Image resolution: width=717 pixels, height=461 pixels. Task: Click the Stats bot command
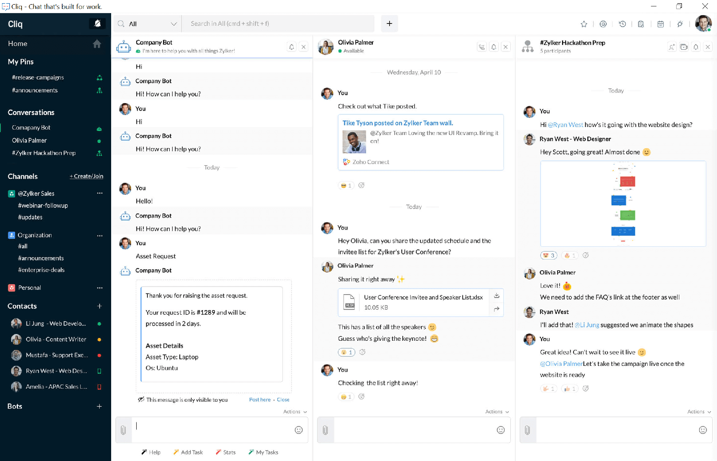pyautogui.click(x=225, y=452)
